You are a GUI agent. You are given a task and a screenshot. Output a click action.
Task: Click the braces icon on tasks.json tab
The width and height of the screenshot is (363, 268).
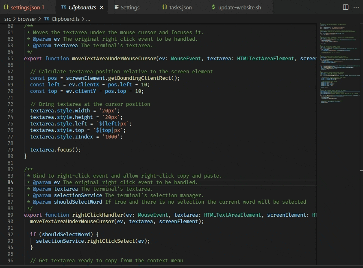click(x=165, y=7)
